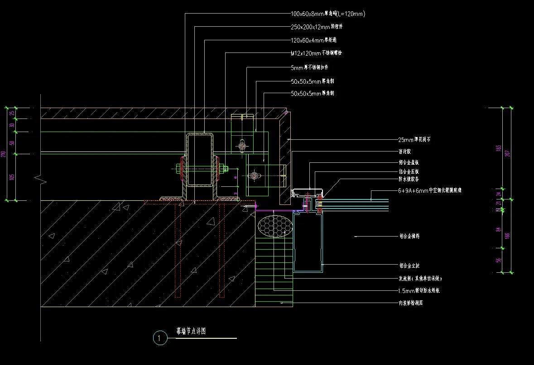534x365 pixels.
Task: Select the 25mm厚花岗石 granite annotation
Action: (414, 140)
